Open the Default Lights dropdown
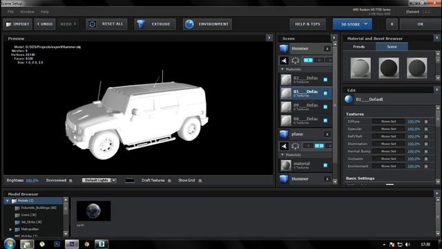This screenshot has height=249, width=442. click(x=99, y=180)
